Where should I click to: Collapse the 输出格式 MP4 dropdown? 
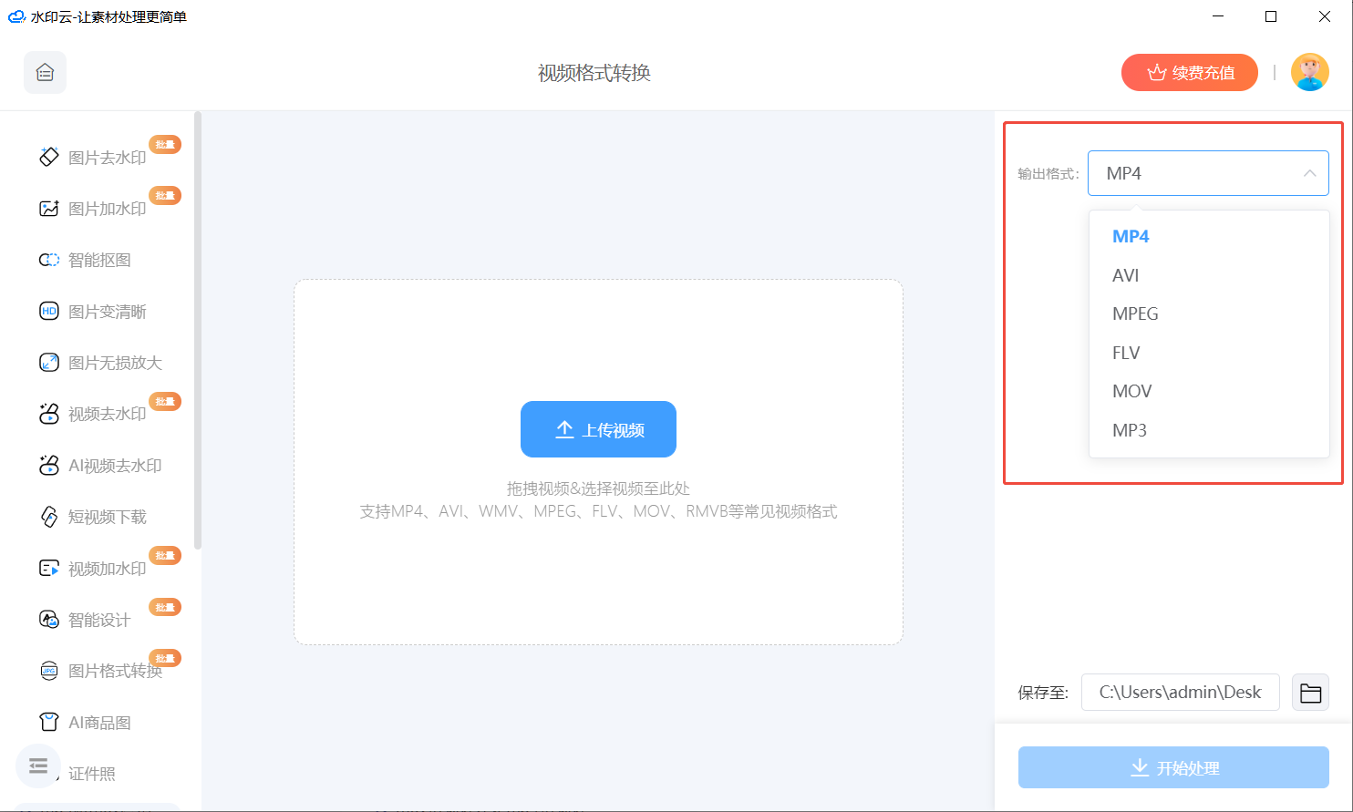[x=1208, y=173]
